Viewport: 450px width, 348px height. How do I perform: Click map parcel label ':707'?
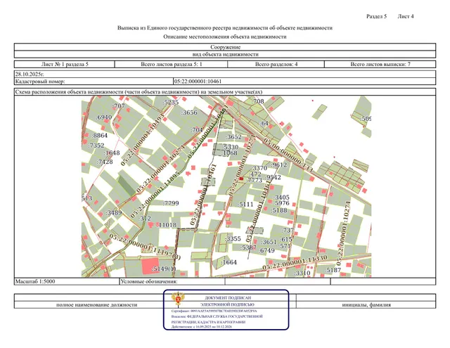pyautogui.click(x=119, y=106)
